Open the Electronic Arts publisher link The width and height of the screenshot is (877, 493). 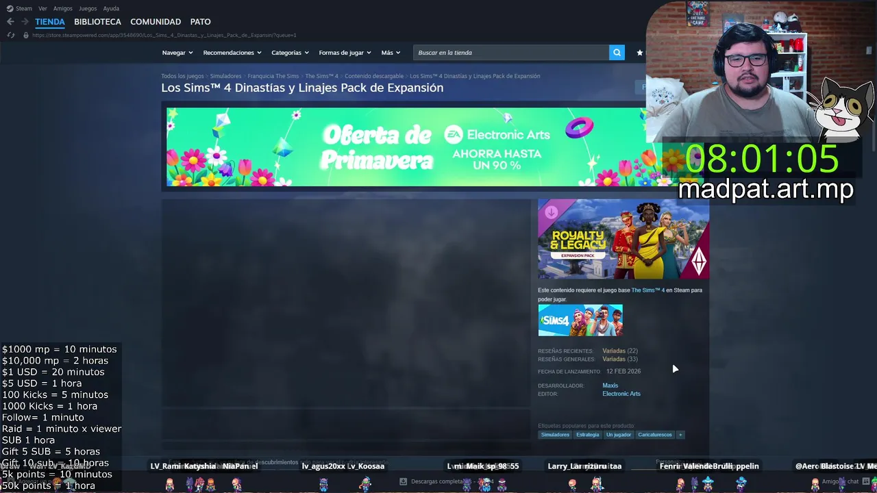click(x=621, y=394)
